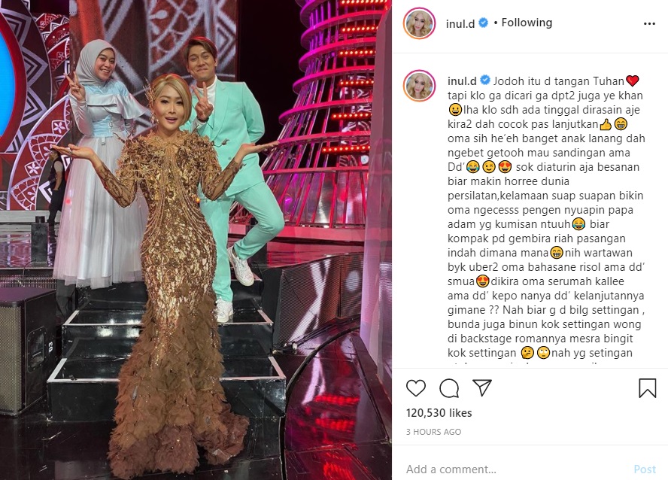The width and height of the screenshot is (668, 480).
Task: Click the main post photo
Action: click(196, 240)
